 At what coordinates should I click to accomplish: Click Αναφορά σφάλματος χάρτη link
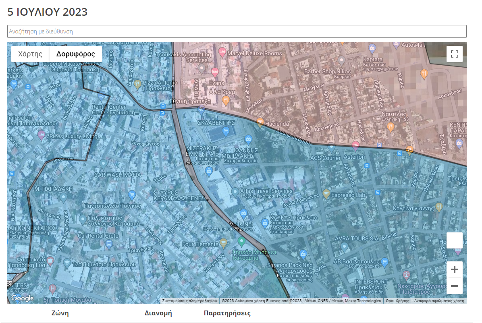pos(439,301)
